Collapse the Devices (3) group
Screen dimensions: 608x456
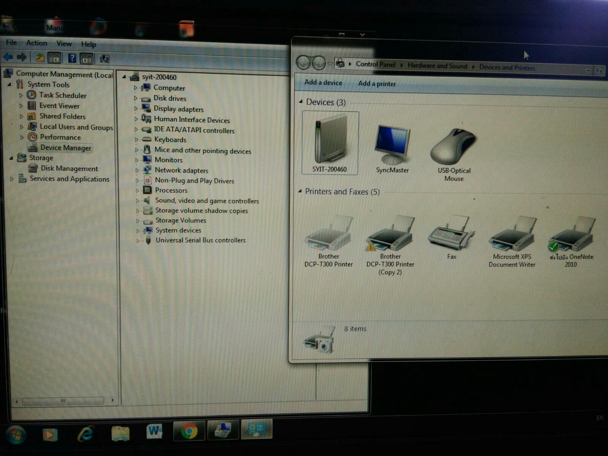coord(301,101)
